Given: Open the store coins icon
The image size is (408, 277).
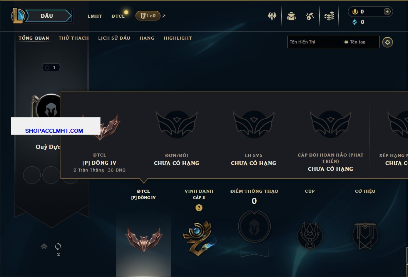Looking at the screenshot, I should (x=329, y=16).
